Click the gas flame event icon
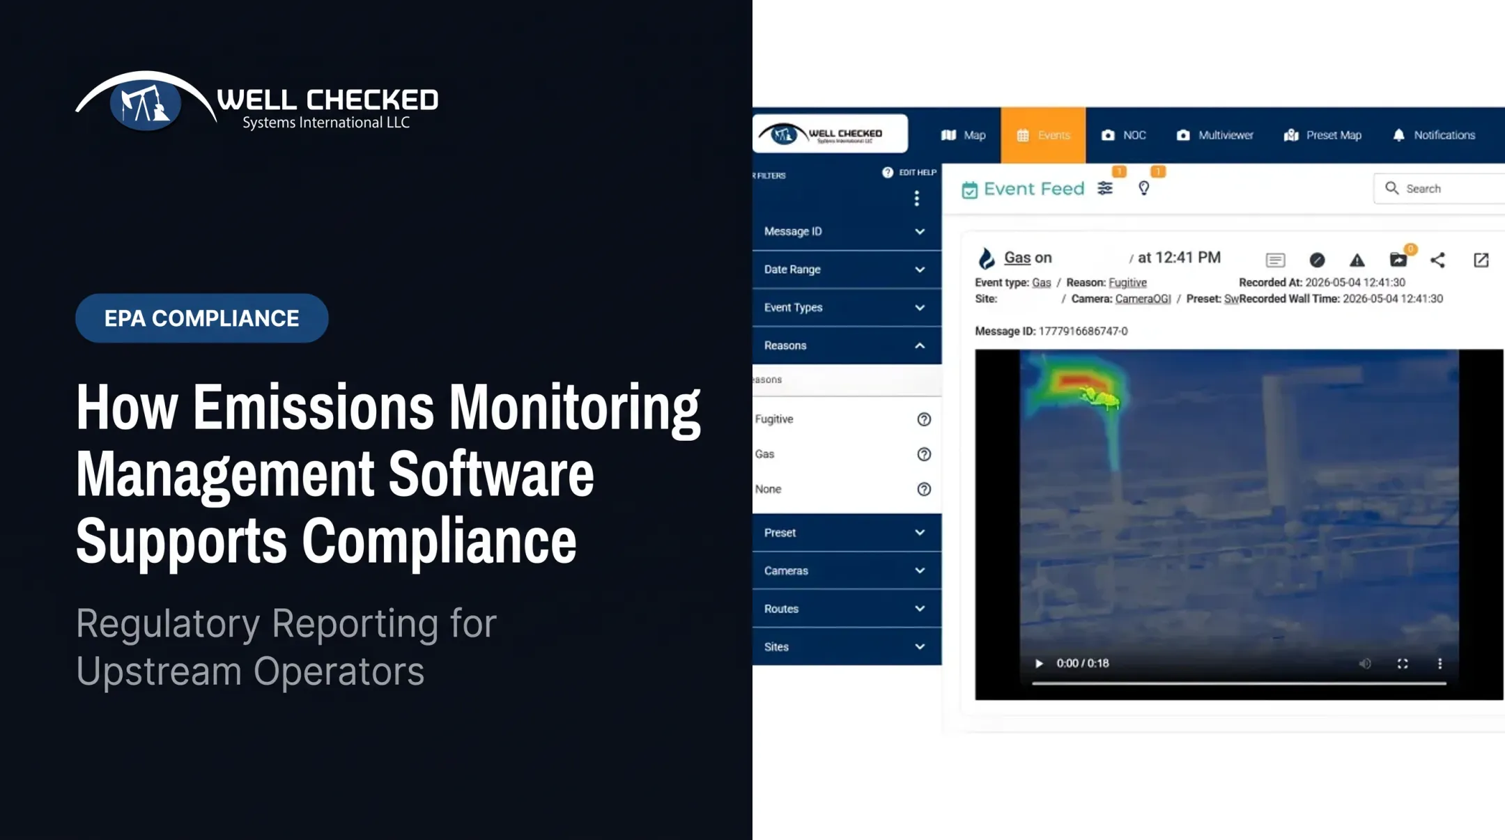Screen dimensions: 1505x840 click(x=986, y=258)
